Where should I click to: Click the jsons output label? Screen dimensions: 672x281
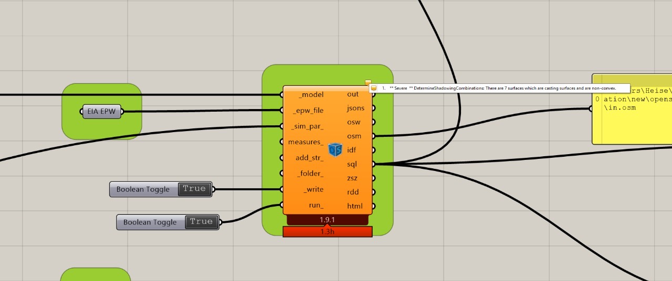pyautogui.click(x=355, y=108)
